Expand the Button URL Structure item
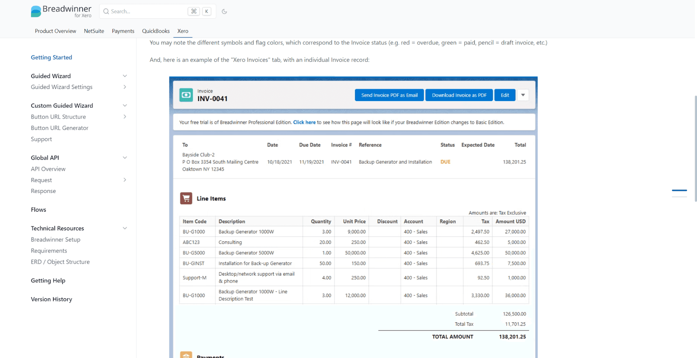Image resolution: width=697 pixels, height=358 pixels. point(125,117)
